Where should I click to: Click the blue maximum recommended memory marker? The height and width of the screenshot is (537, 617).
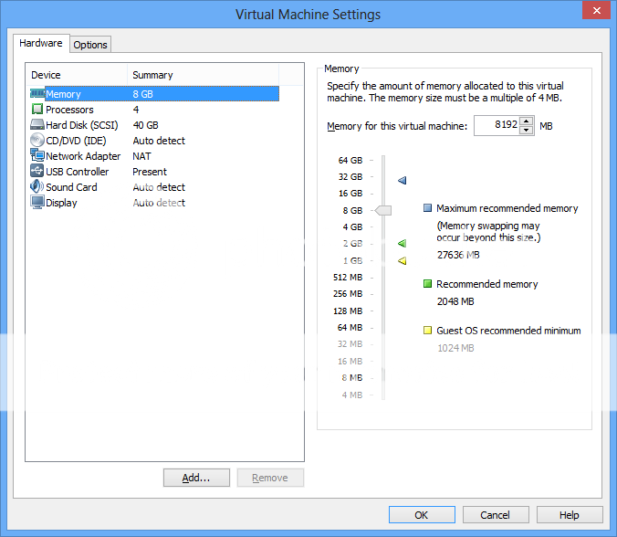coord(403,181)
